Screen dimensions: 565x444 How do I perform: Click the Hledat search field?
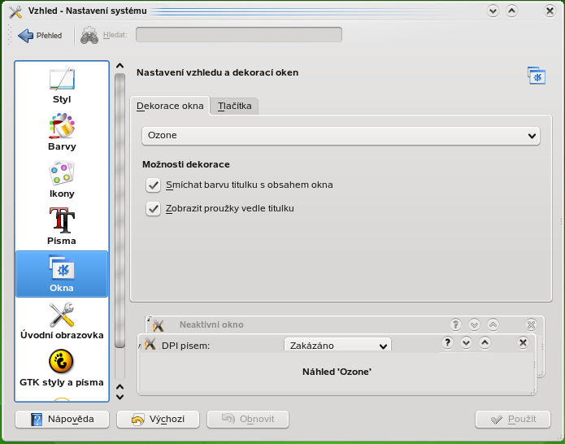[x=239, y=35]
